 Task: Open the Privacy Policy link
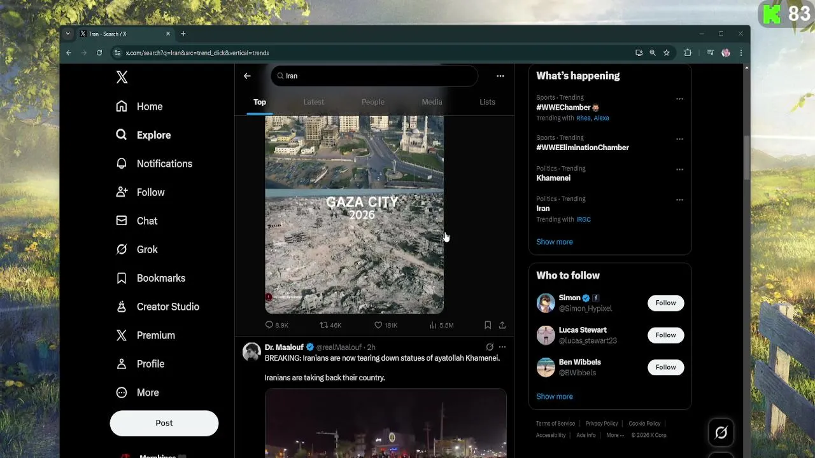pyautogui.click(x=602, y=424)
